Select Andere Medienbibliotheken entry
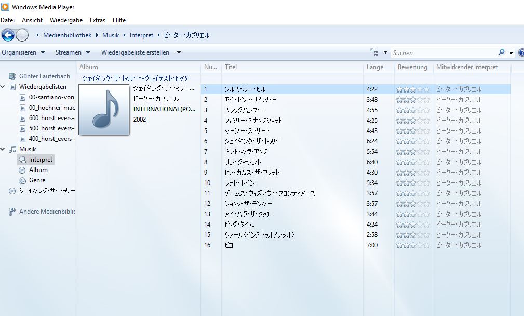 pos(47,212)
